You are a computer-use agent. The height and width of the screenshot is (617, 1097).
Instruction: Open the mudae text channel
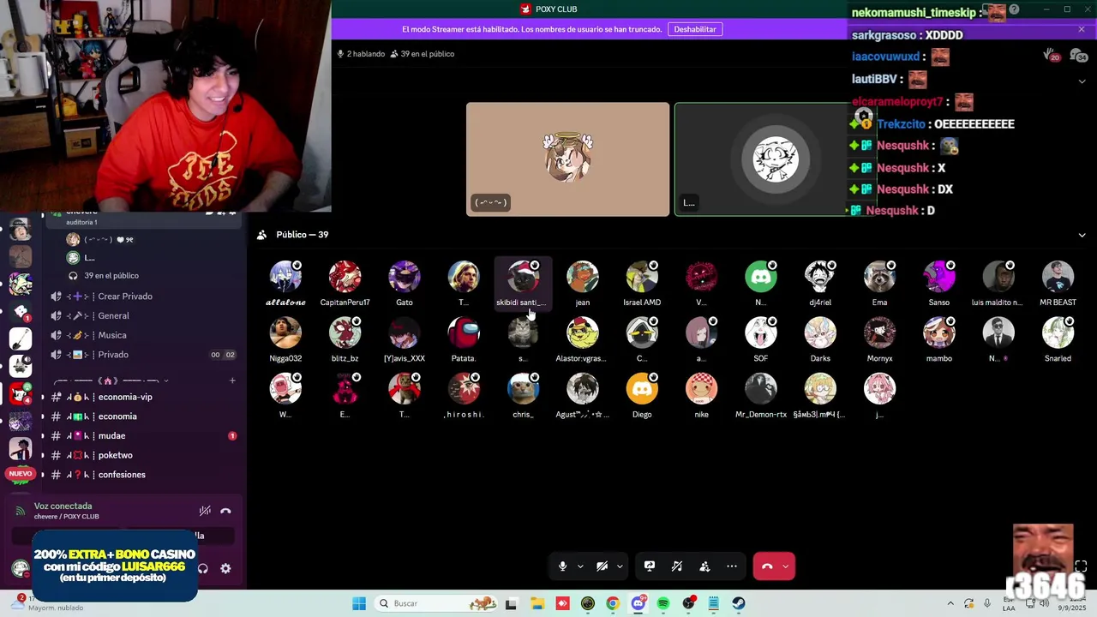click(143, 436)
